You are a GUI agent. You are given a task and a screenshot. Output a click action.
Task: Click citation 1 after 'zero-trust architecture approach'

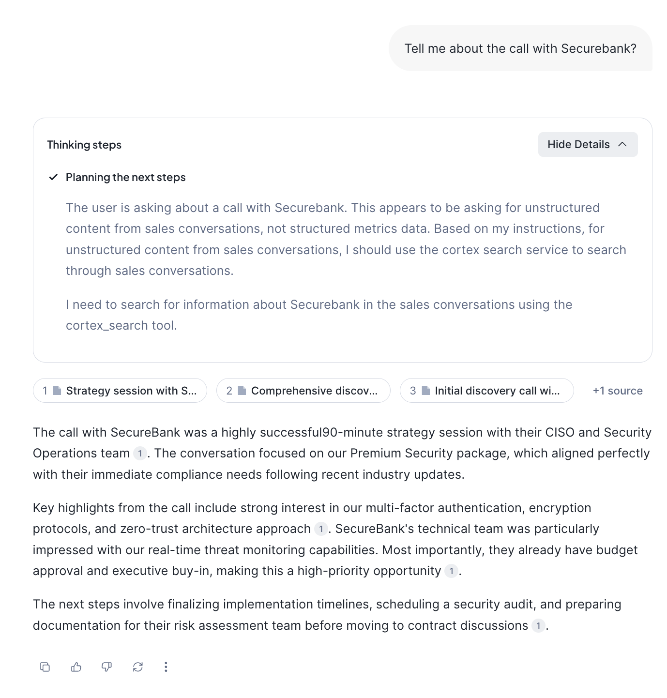click(x=322, y=530)
